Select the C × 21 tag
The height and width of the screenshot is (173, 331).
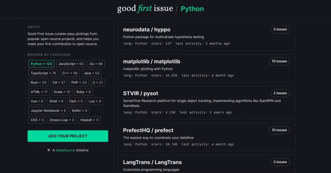point(98,83)
